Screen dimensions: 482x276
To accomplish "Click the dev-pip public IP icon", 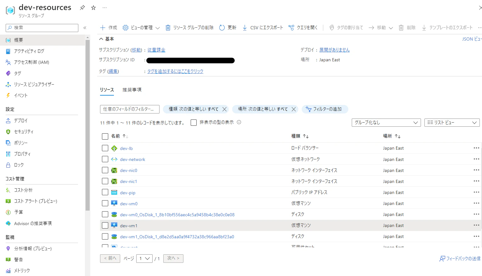I will tap(114, 192).
